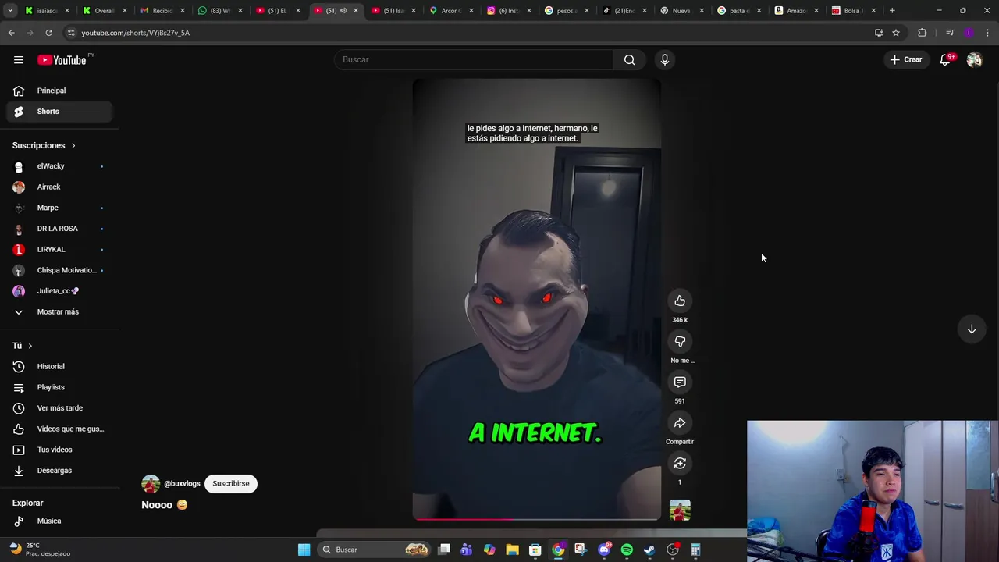Open the Chrome profile icon
999x562 pixels.
969,33
